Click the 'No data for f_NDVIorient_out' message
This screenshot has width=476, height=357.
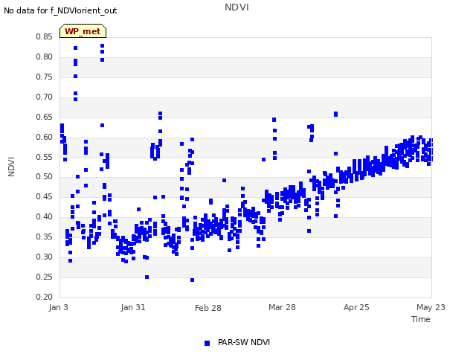click(60, 10)
